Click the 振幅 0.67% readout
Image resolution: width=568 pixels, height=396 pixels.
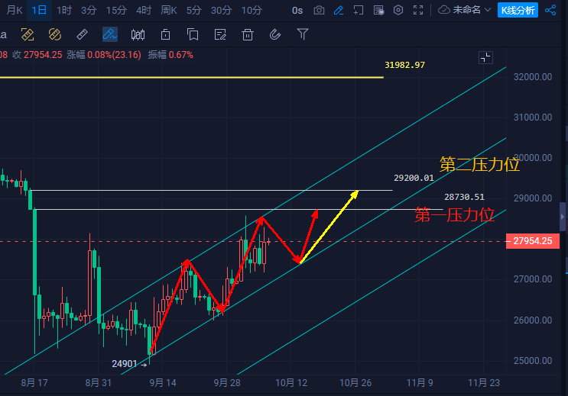tap(170, 55)
